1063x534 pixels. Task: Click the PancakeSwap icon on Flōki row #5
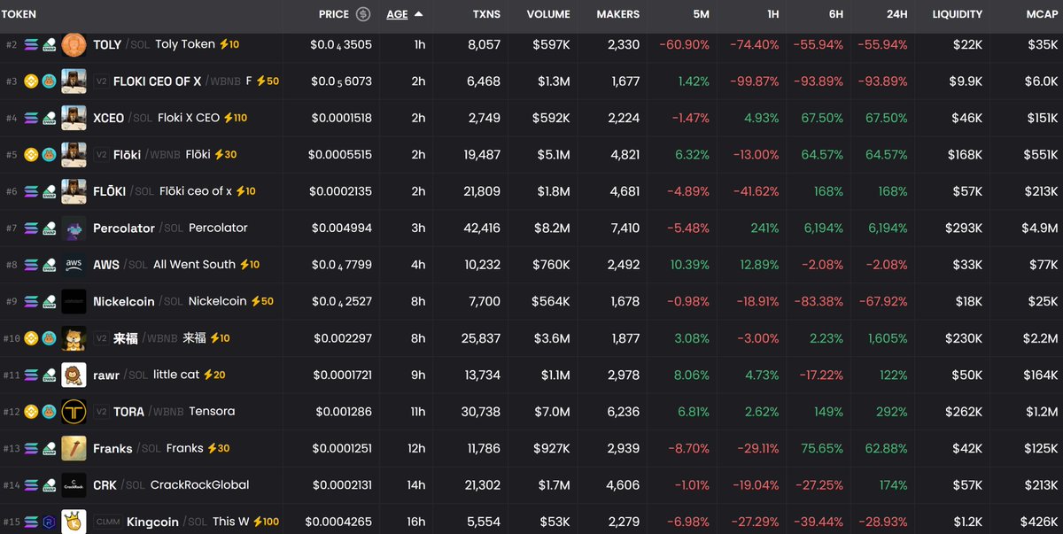point(50,155)
